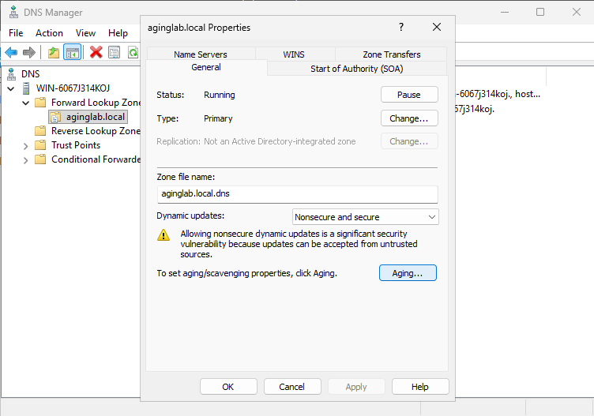The image size is (594, 416).
Task: Click the Zone file name input field
Action: (x=297, y=194)
